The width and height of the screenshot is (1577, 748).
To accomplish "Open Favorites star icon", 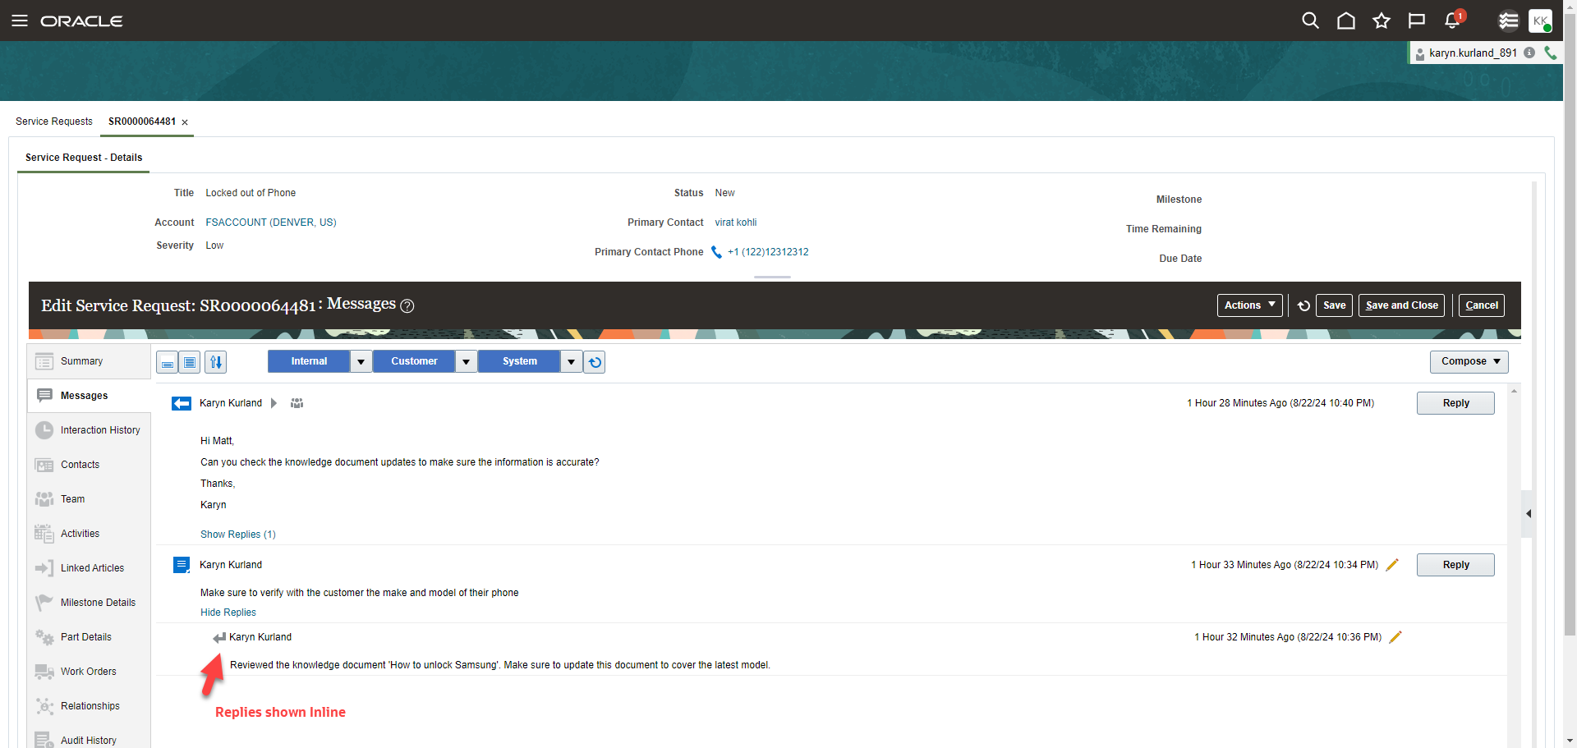I will pos(1382,21).
